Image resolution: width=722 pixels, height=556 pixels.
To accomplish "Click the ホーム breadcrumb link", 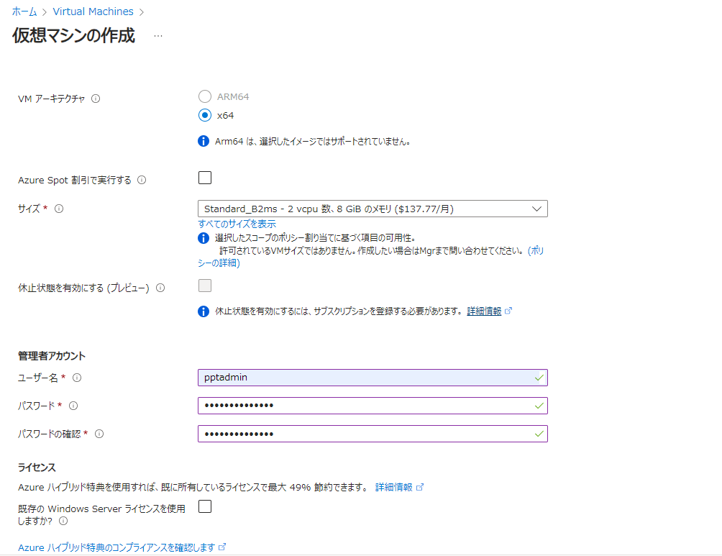I will point(24,12).
